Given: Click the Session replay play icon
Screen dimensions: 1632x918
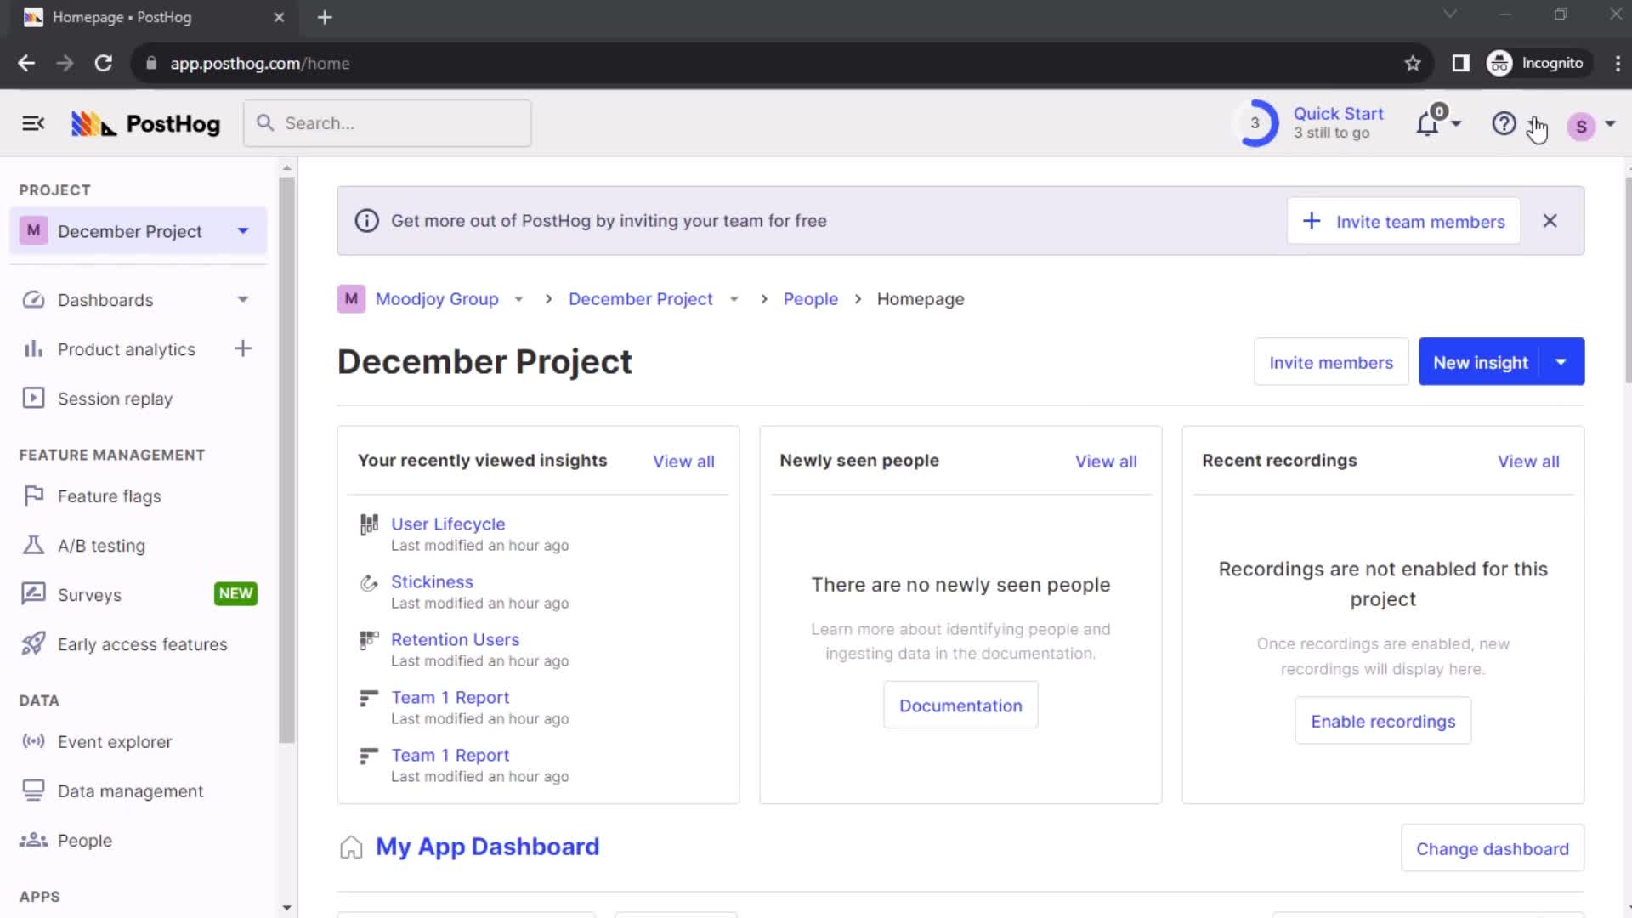Looking at the screenshot, I should point(33,398).
